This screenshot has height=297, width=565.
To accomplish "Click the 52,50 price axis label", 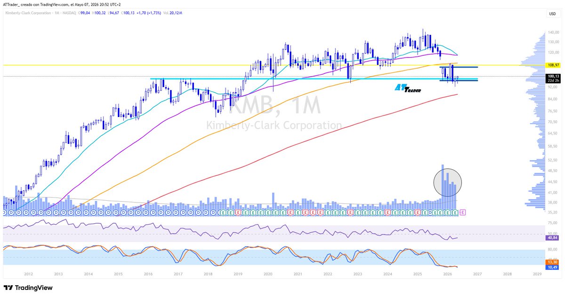I will coord(552,160).
